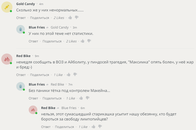
Task: Dislike Red Bike's comment about ВОЗ
Action: pyautogui.click(x=75, y=75)
